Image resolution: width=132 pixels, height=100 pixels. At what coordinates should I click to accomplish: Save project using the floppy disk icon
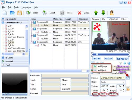pyautogui.click(x=20, y=13)
